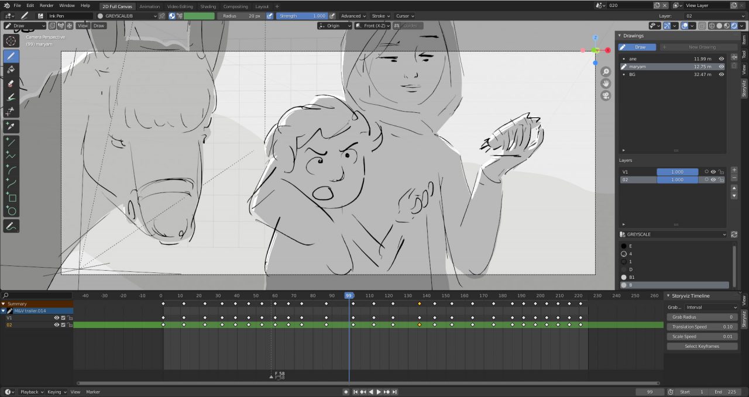Click the zoom magnifier icon beside the viewport
Screen dimensions: 749x397
point(606,71)
